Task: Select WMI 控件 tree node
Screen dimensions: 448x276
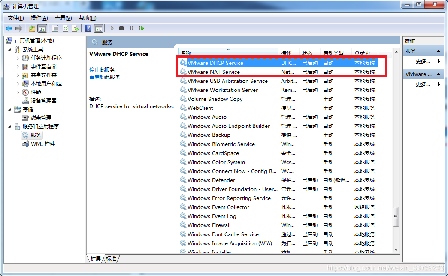Action: click(x=43, y=143)
